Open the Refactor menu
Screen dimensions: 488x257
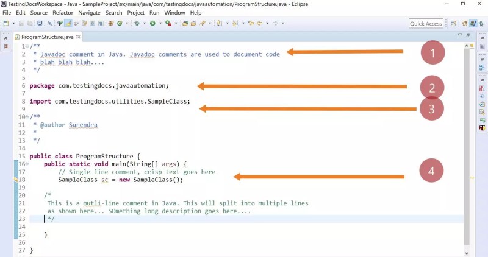63,13
